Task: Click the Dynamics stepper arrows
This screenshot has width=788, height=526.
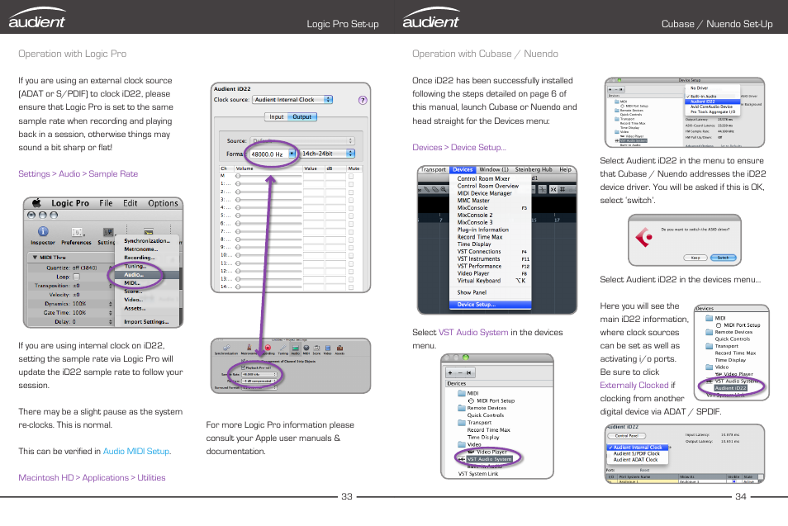Action: click(x=111, y=303)
